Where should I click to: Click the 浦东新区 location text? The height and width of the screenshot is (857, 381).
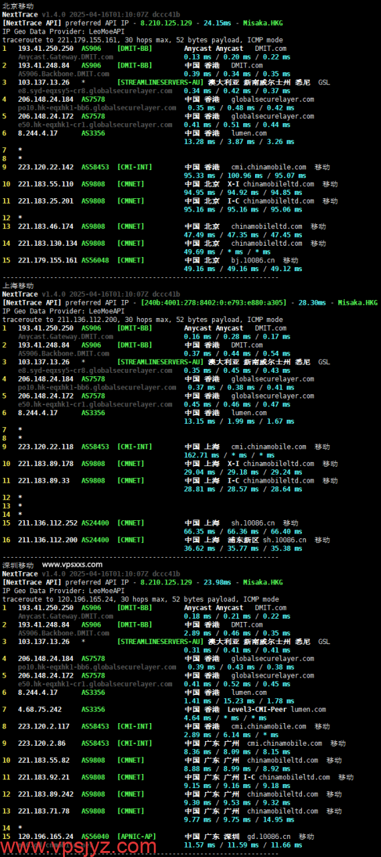244,540
